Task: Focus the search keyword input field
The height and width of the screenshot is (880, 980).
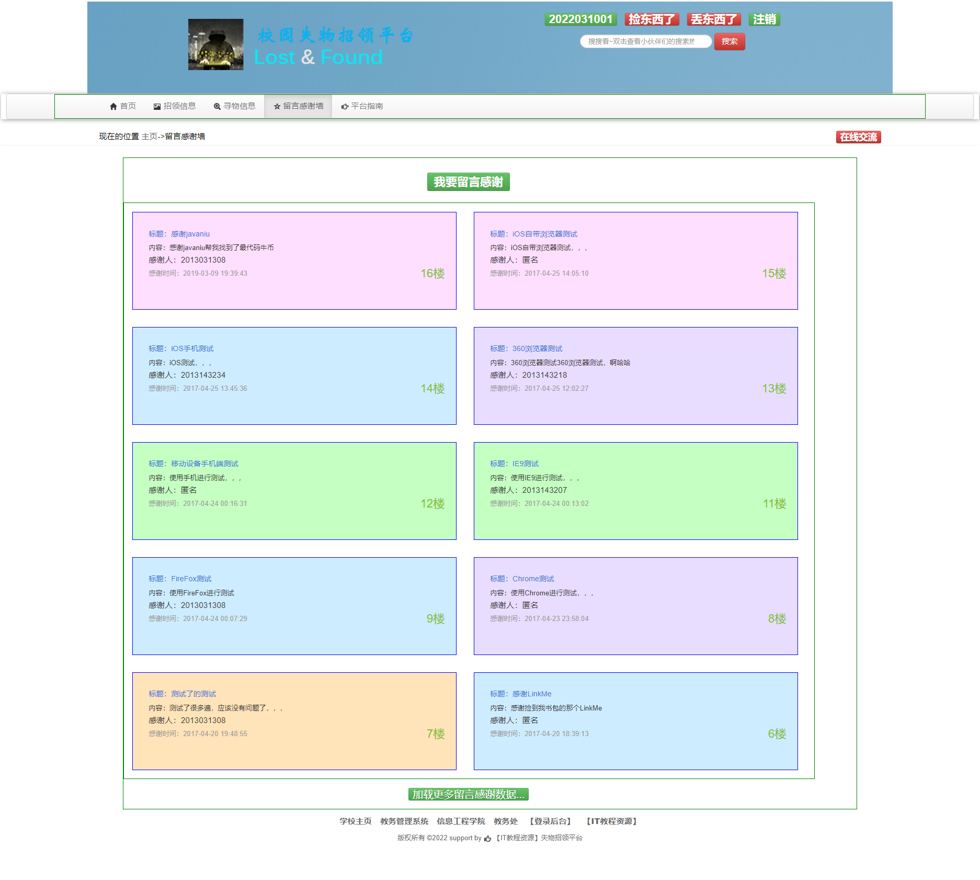Action: (x=646, y=41)
